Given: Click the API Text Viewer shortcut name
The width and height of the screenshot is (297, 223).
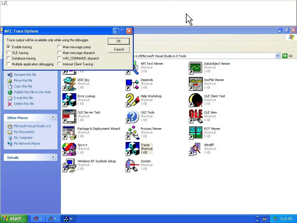Looking at the screenshot, I should click(152, 64).
